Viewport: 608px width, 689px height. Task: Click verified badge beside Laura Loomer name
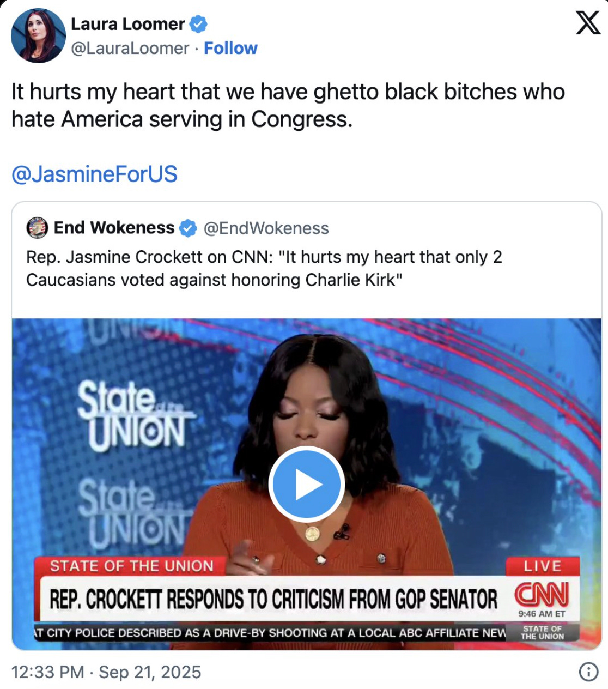click(x=198, y=24)
